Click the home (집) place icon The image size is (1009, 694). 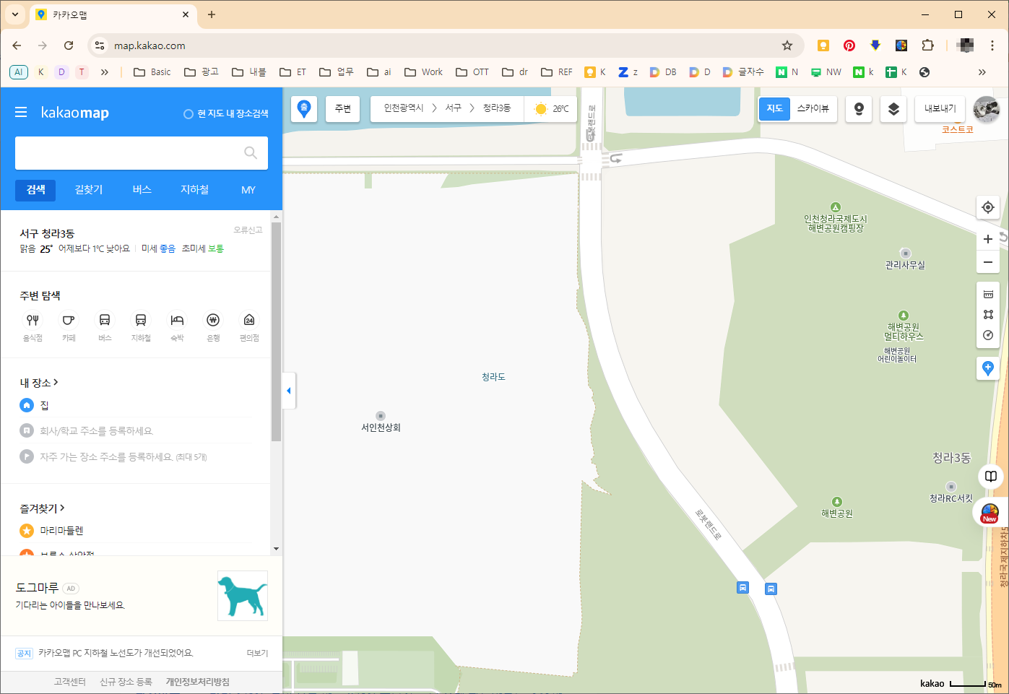point(27,405)
